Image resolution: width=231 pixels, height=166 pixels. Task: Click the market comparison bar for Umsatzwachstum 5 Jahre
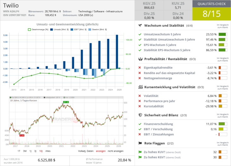[x=223, y=34]
